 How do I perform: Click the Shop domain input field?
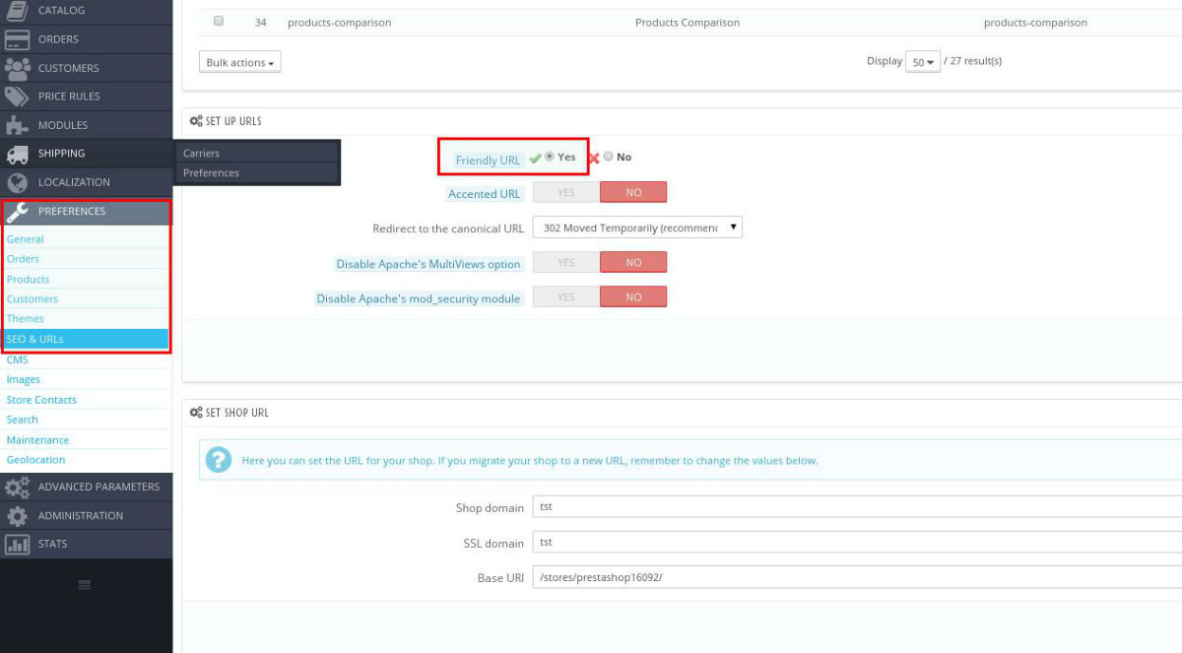(857, 507)
